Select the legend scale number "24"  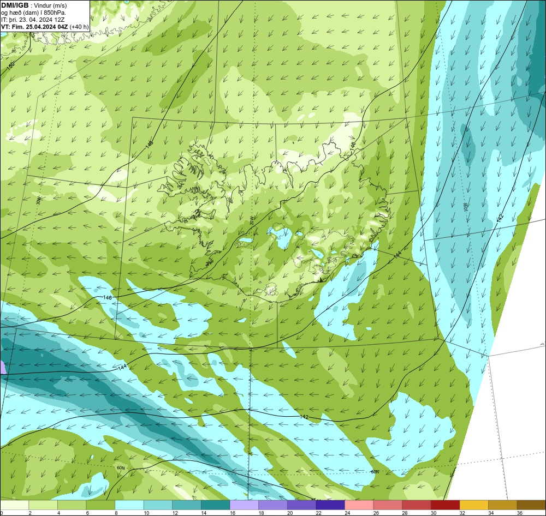click(x=347, y=513)
